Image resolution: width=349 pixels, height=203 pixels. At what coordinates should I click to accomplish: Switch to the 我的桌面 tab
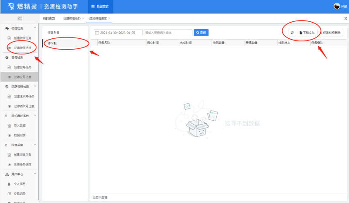pyautogui.click(x=49, y=19)
